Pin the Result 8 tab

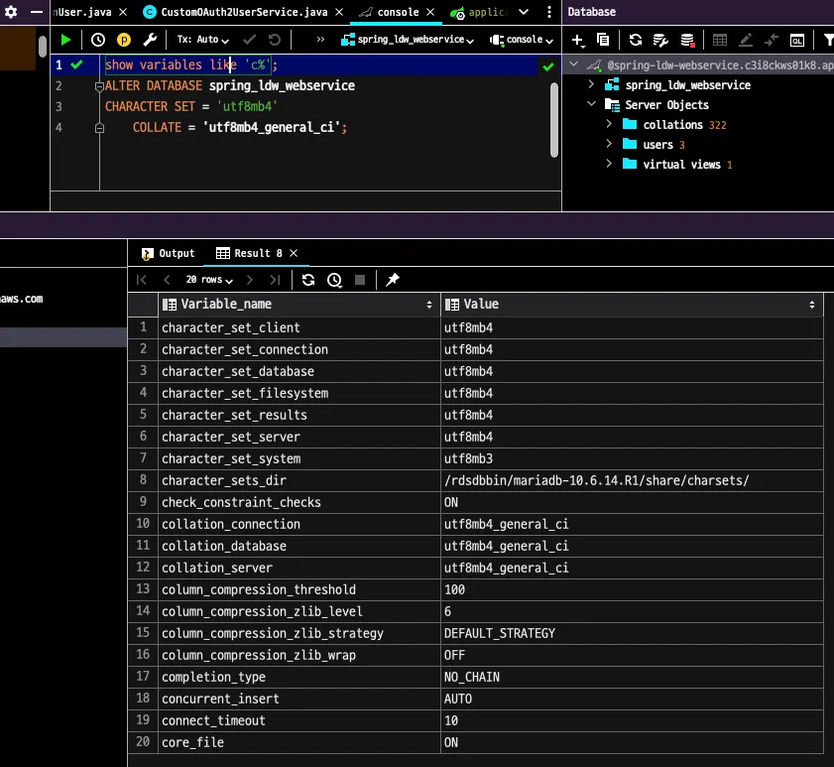pos(393,280)
